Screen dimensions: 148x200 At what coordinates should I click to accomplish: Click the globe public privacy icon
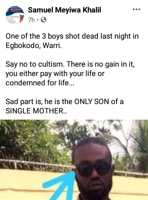click(x=44, y=20)
